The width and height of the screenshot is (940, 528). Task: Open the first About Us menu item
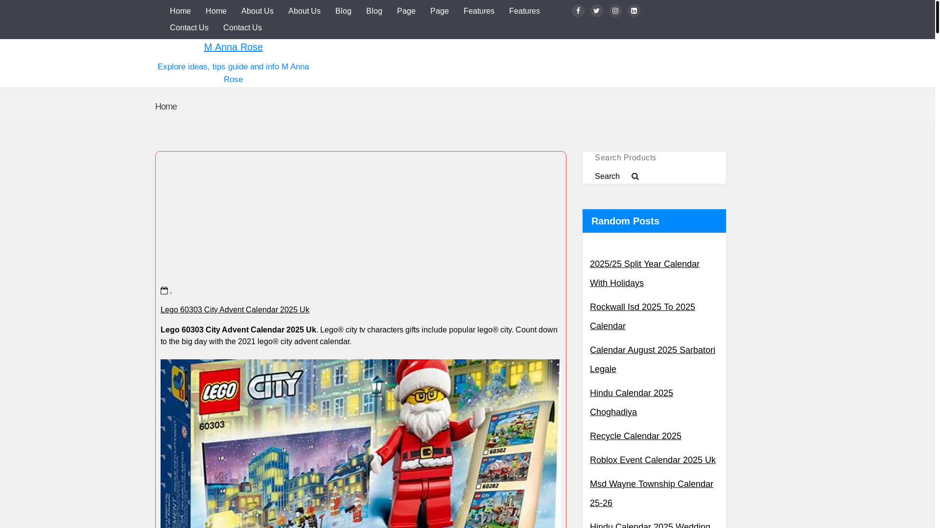(258, 11)
